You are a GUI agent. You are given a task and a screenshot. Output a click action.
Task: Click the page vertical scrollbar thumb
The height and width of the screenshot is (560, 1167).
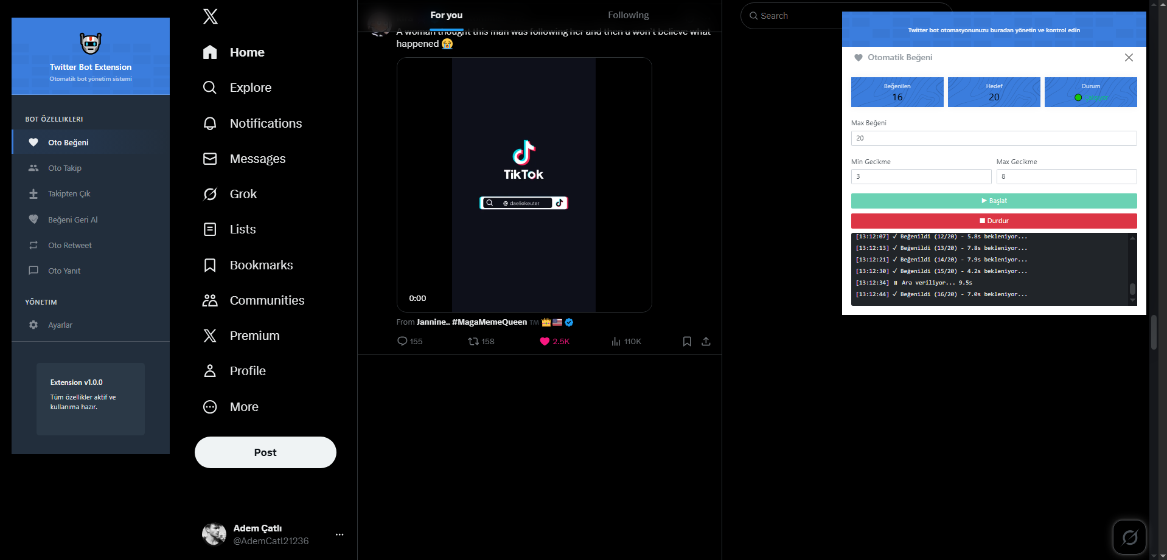1154,332
